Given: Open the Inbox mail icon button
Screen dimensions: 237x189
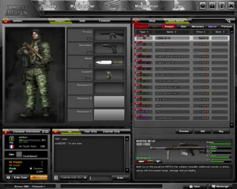Looking at the screenshot, I should 195,186.
